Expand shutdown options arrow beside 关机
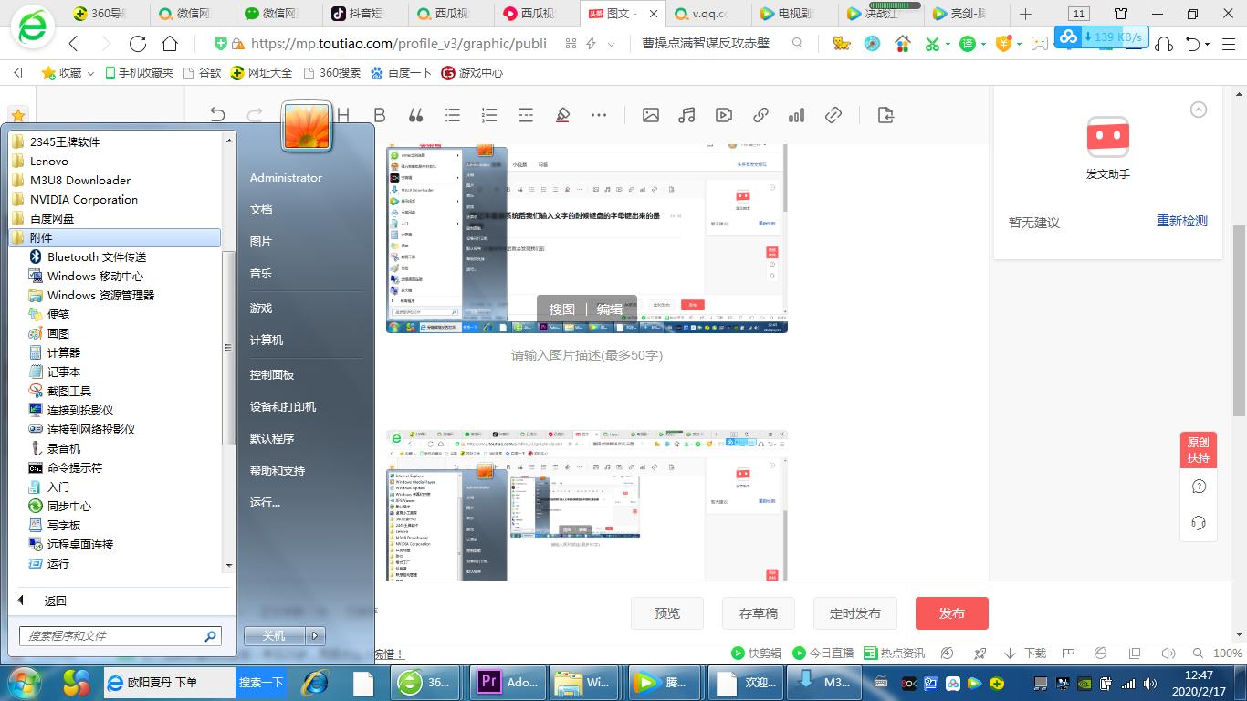Screen dimensions: 1247x701 pos(315,636)
